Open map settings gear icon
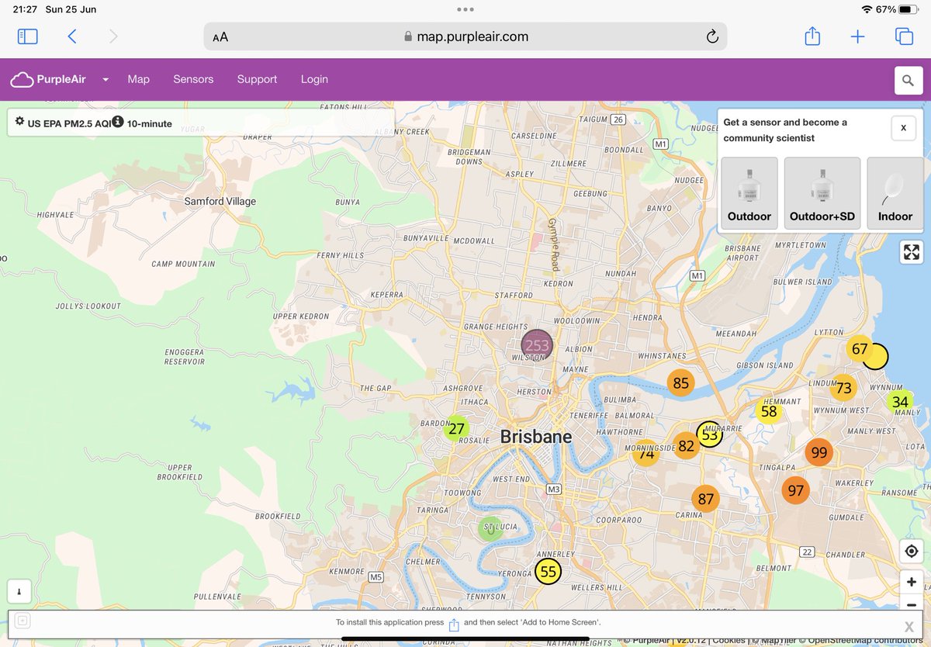The height and width of the screenshot is (647, 931). [x=19, y=122]
